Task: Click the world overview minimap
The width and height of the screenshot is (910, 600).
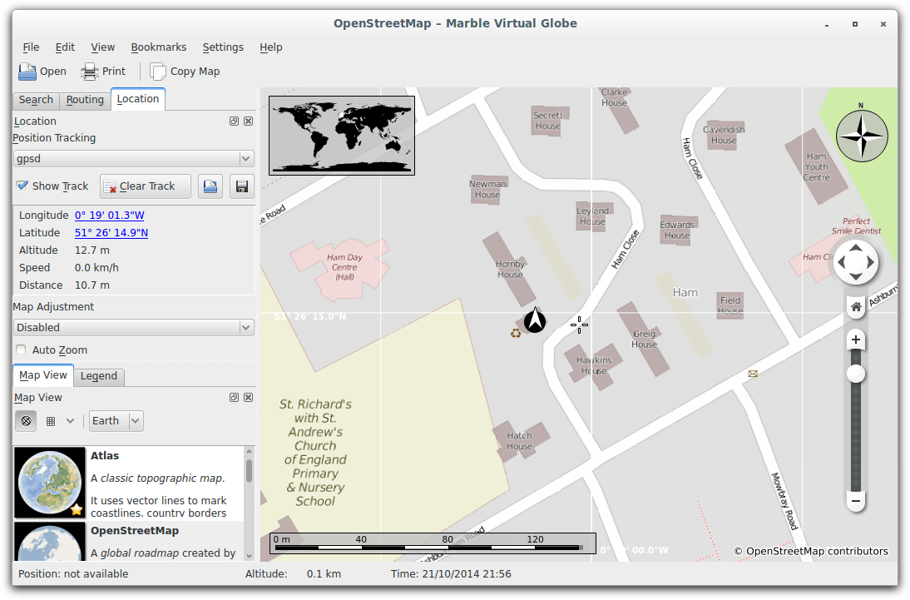Action: [342, 136]
